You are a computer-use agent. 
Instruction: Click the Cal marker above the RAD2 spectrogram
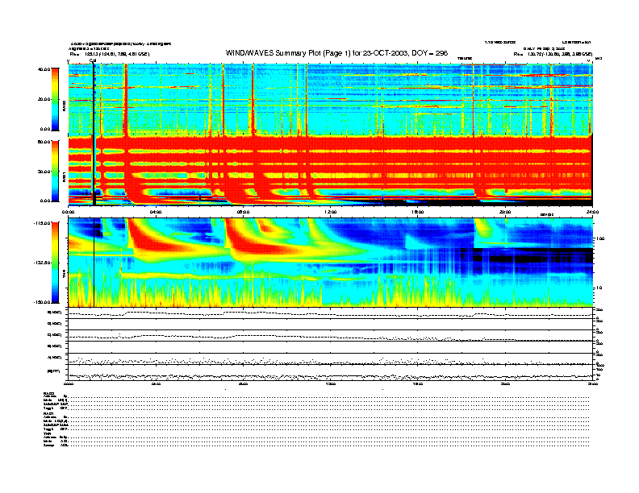[x=93, y=60]
